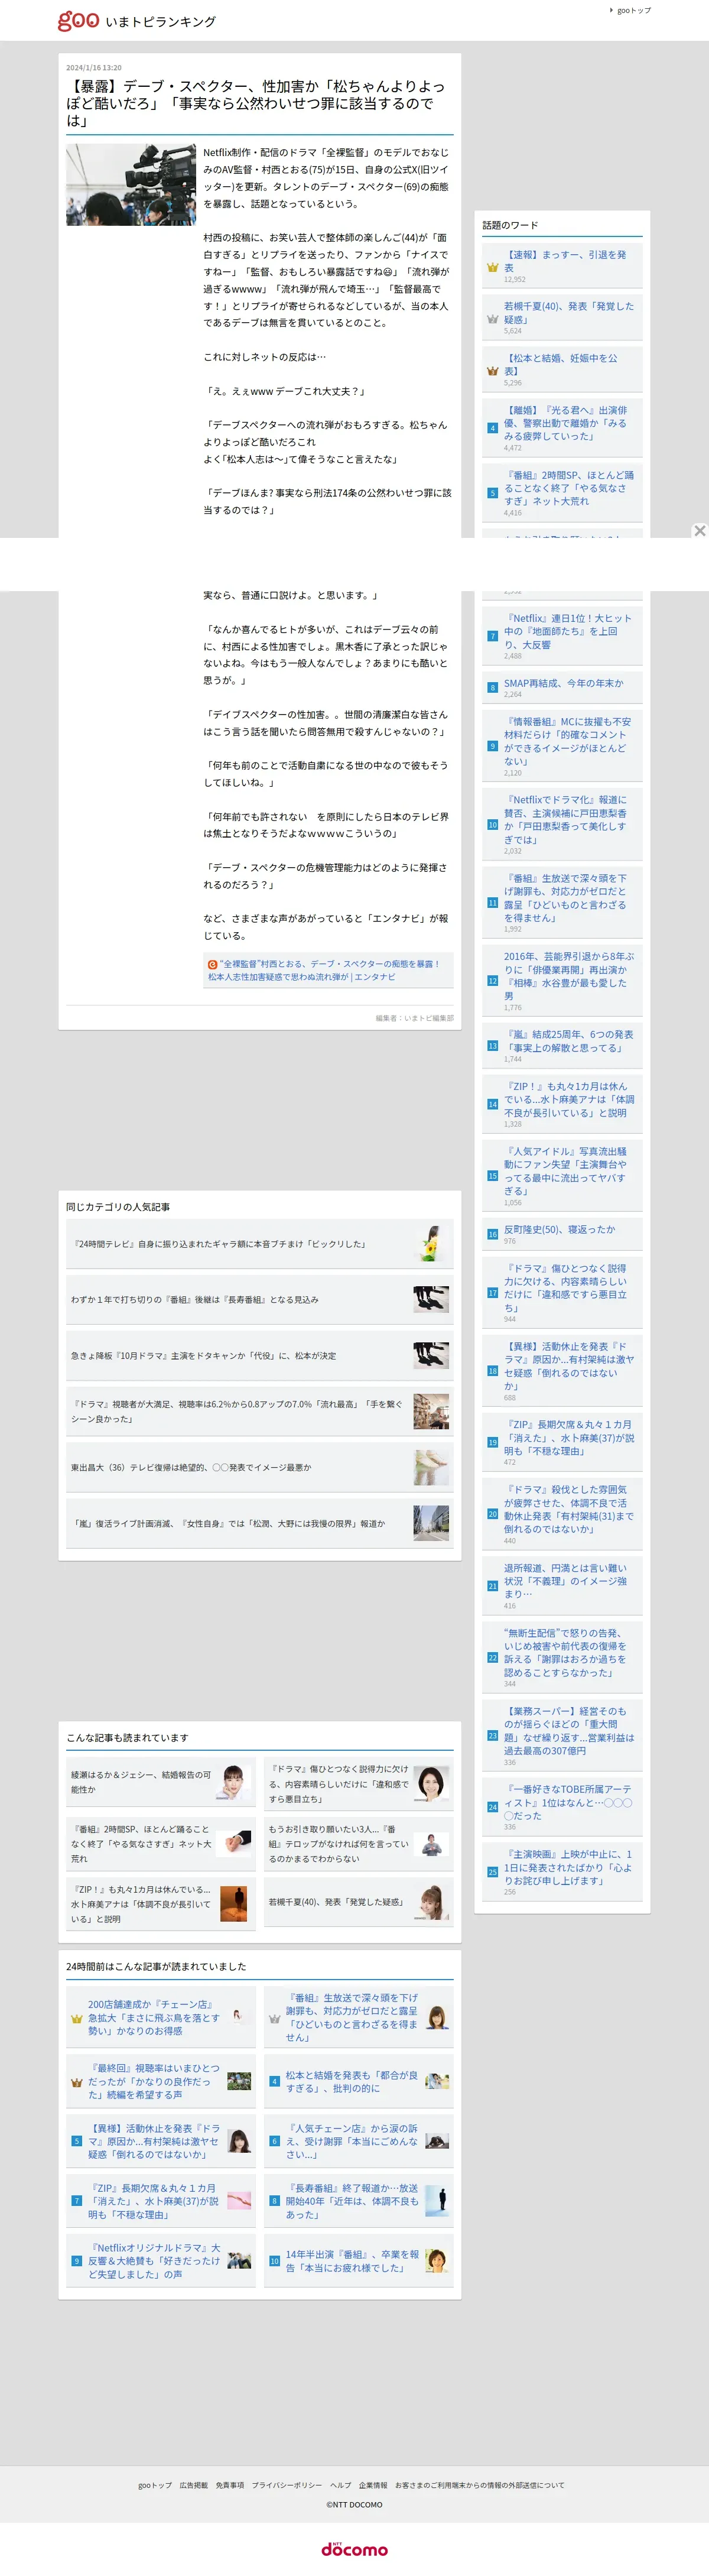Select 免責事項 in footer menu
The width and height of the screenshot is (709, 2576).
pyautogui.click(x=230, y=2485)
